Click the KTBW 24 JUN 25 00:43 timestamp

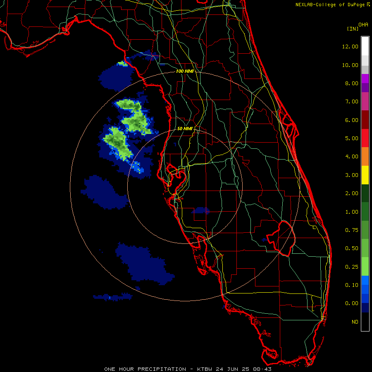pyautogui.click(x=234, y=369)
